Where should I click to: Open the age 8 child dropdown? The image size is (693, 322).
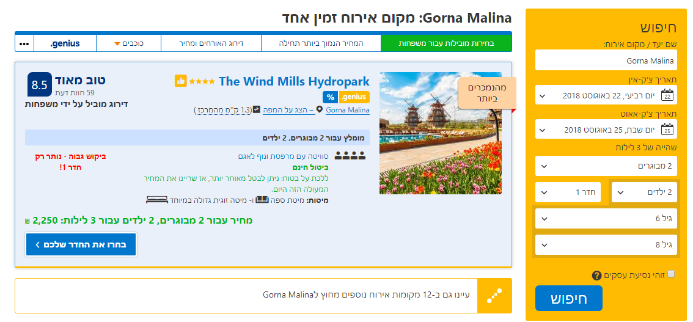click(606, 244)
